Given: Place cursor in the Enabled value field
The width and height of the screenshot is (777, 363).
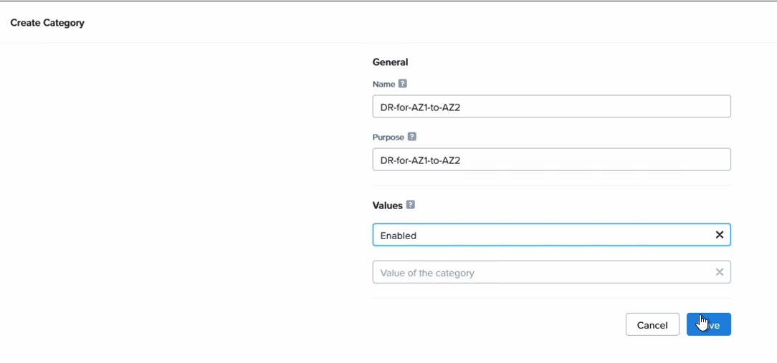Looking at the screenshot, I should 543,235.
